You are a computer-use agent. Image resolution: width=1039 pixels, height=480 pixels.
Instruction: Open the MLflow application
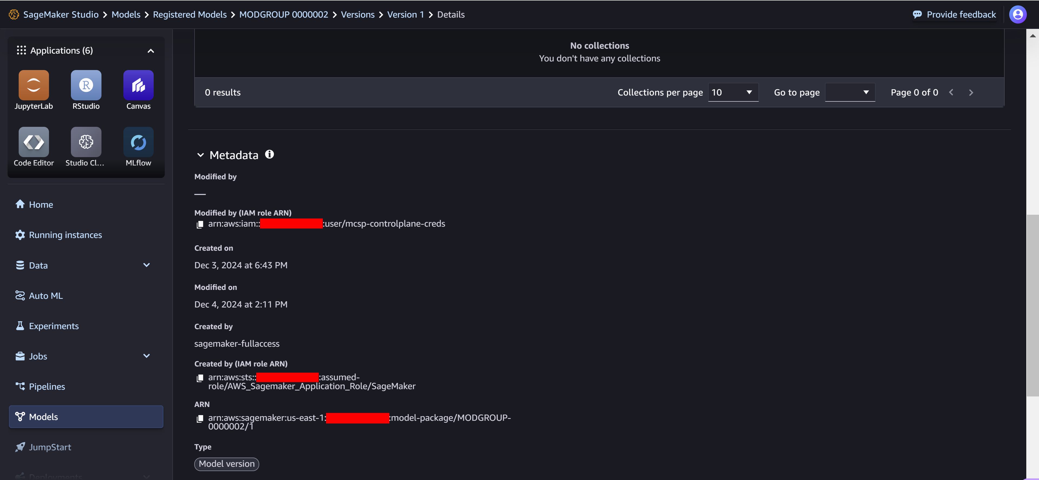point(138,142)
